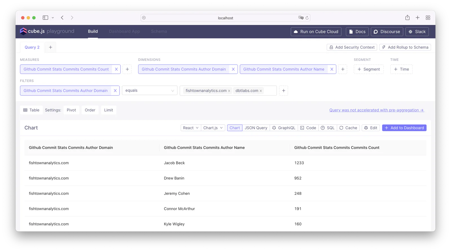Add another filter with plus button

284,91
